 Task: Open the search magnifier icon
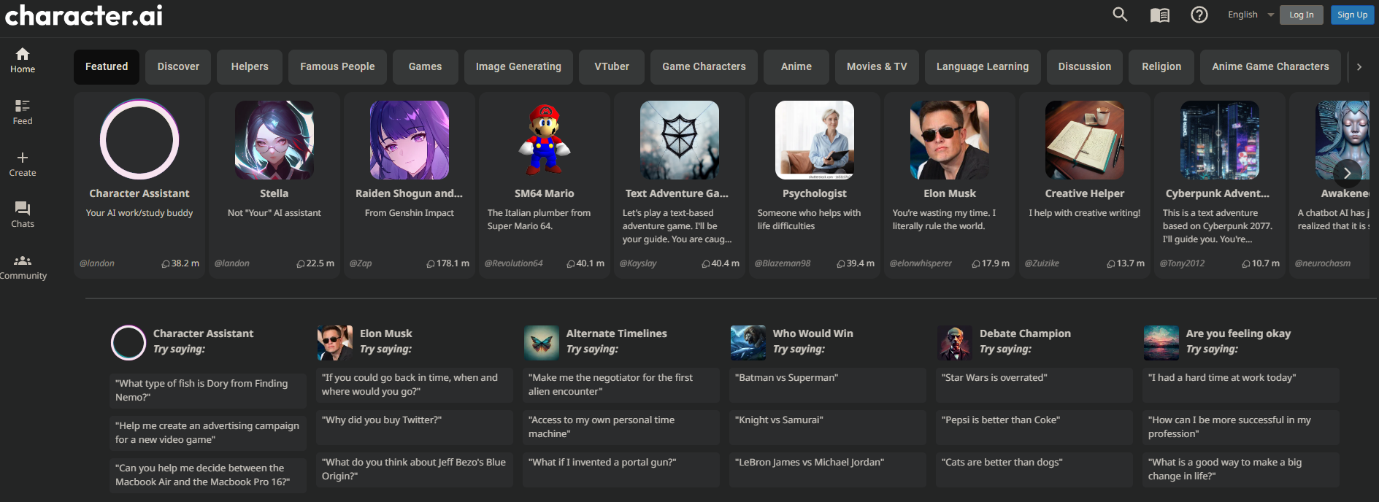(1120, 15)
